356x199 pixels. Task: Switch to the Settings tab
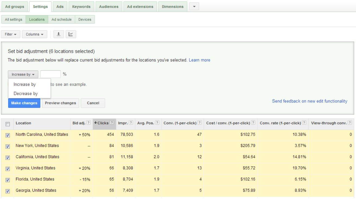40,6
